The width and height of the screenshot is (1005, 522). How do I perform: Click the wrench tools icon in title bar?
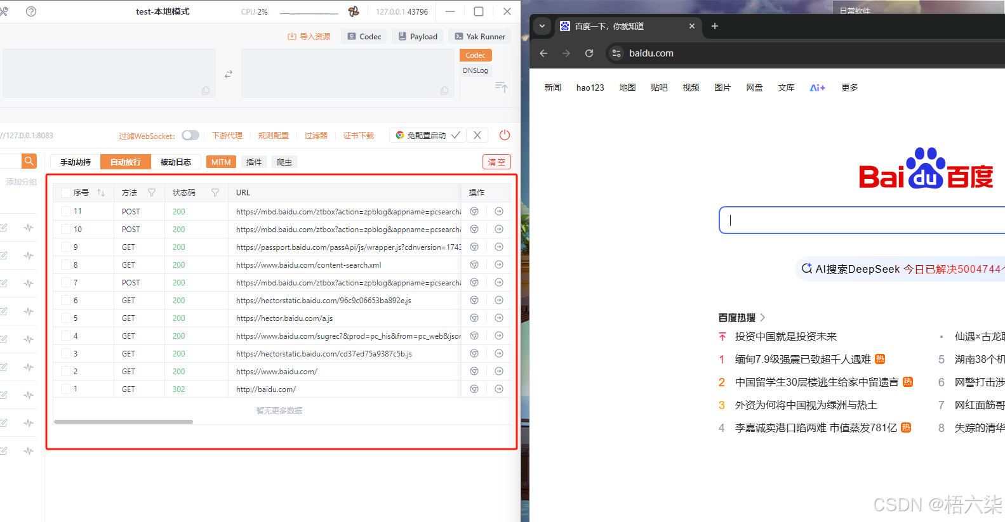[x=4, y=11]
